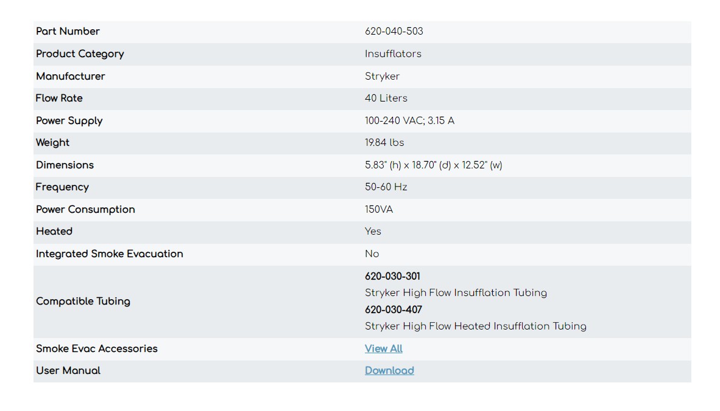The width and height of the screenshot is (720, 411).
Task: Click the dimensions value starting with 5.83"
Action: pos(434,165)
